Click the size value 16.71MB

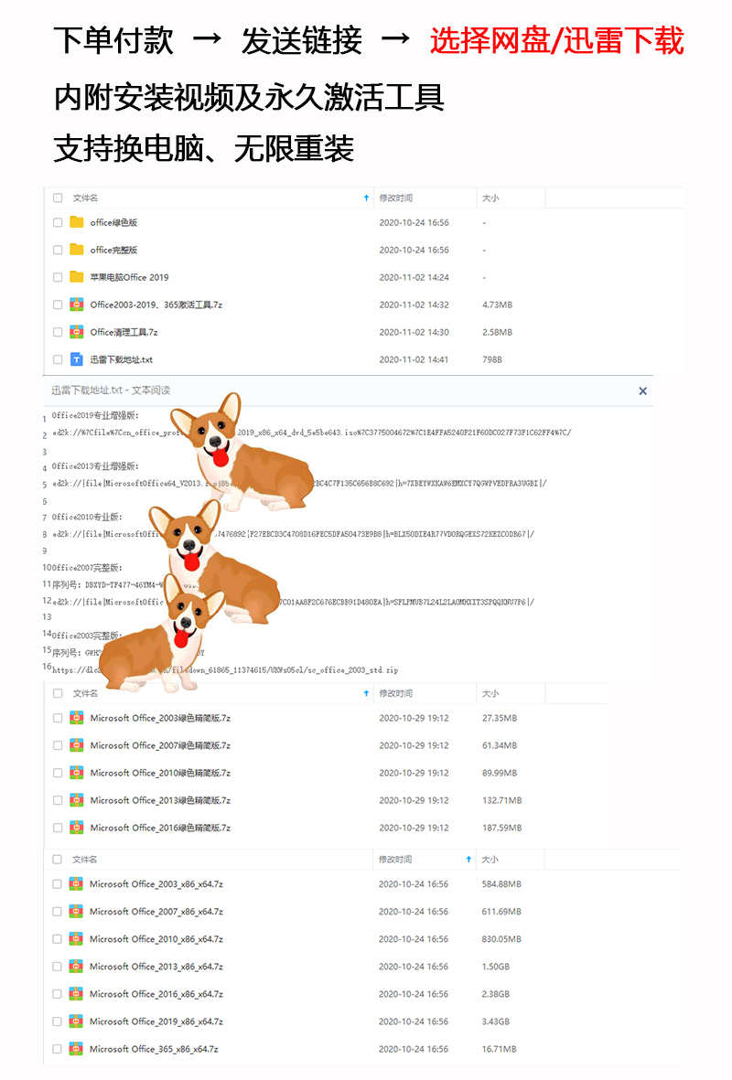pos(500,1049)
